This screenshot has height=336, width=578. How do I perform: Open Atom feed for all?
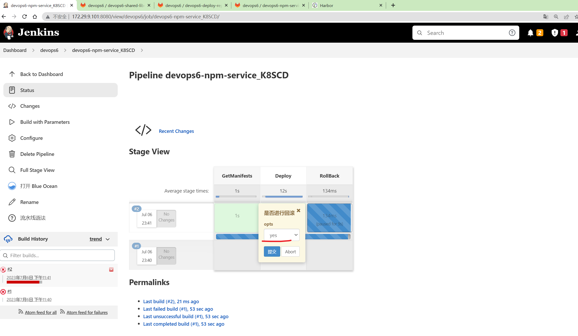pyautogui.click(x=41, y=312)
